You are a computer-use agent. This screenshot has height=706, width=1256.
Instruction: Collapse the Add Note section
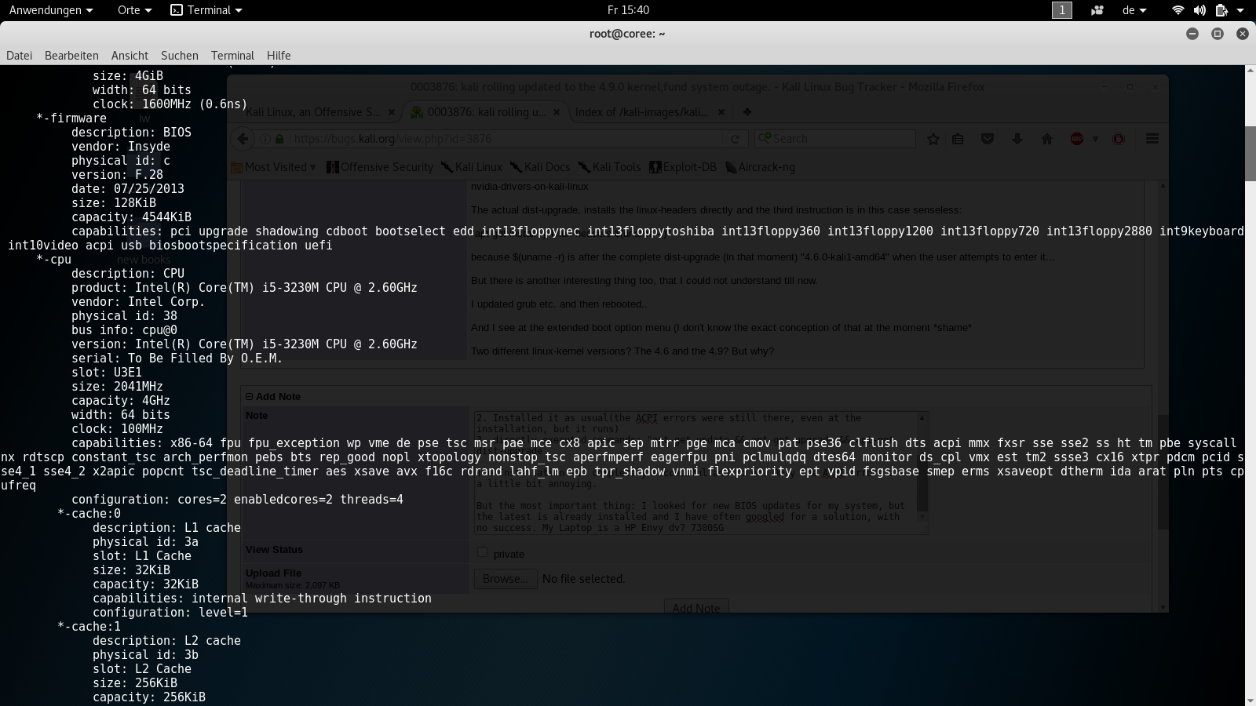tap(249, 397)
